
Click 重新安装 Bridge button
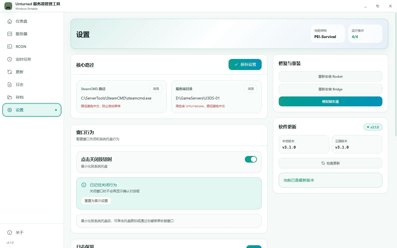(331, 89)
